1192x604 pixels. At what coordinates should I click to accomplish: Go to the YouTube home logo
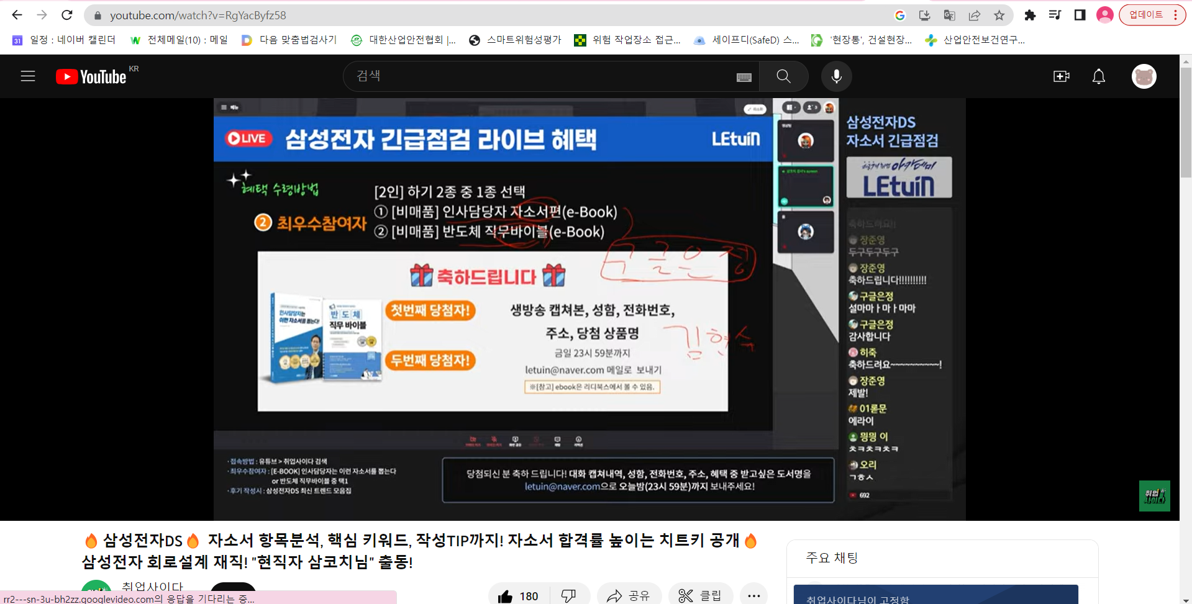pos(91,76)
